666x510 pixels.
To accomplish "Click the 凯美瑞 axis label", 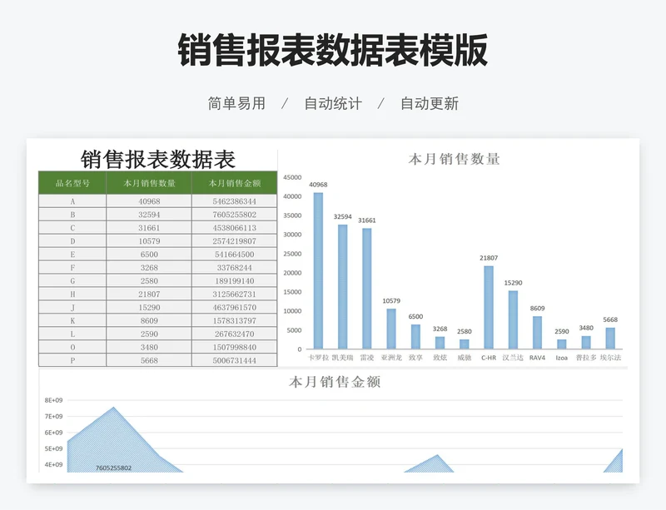I will click(342, 358).
